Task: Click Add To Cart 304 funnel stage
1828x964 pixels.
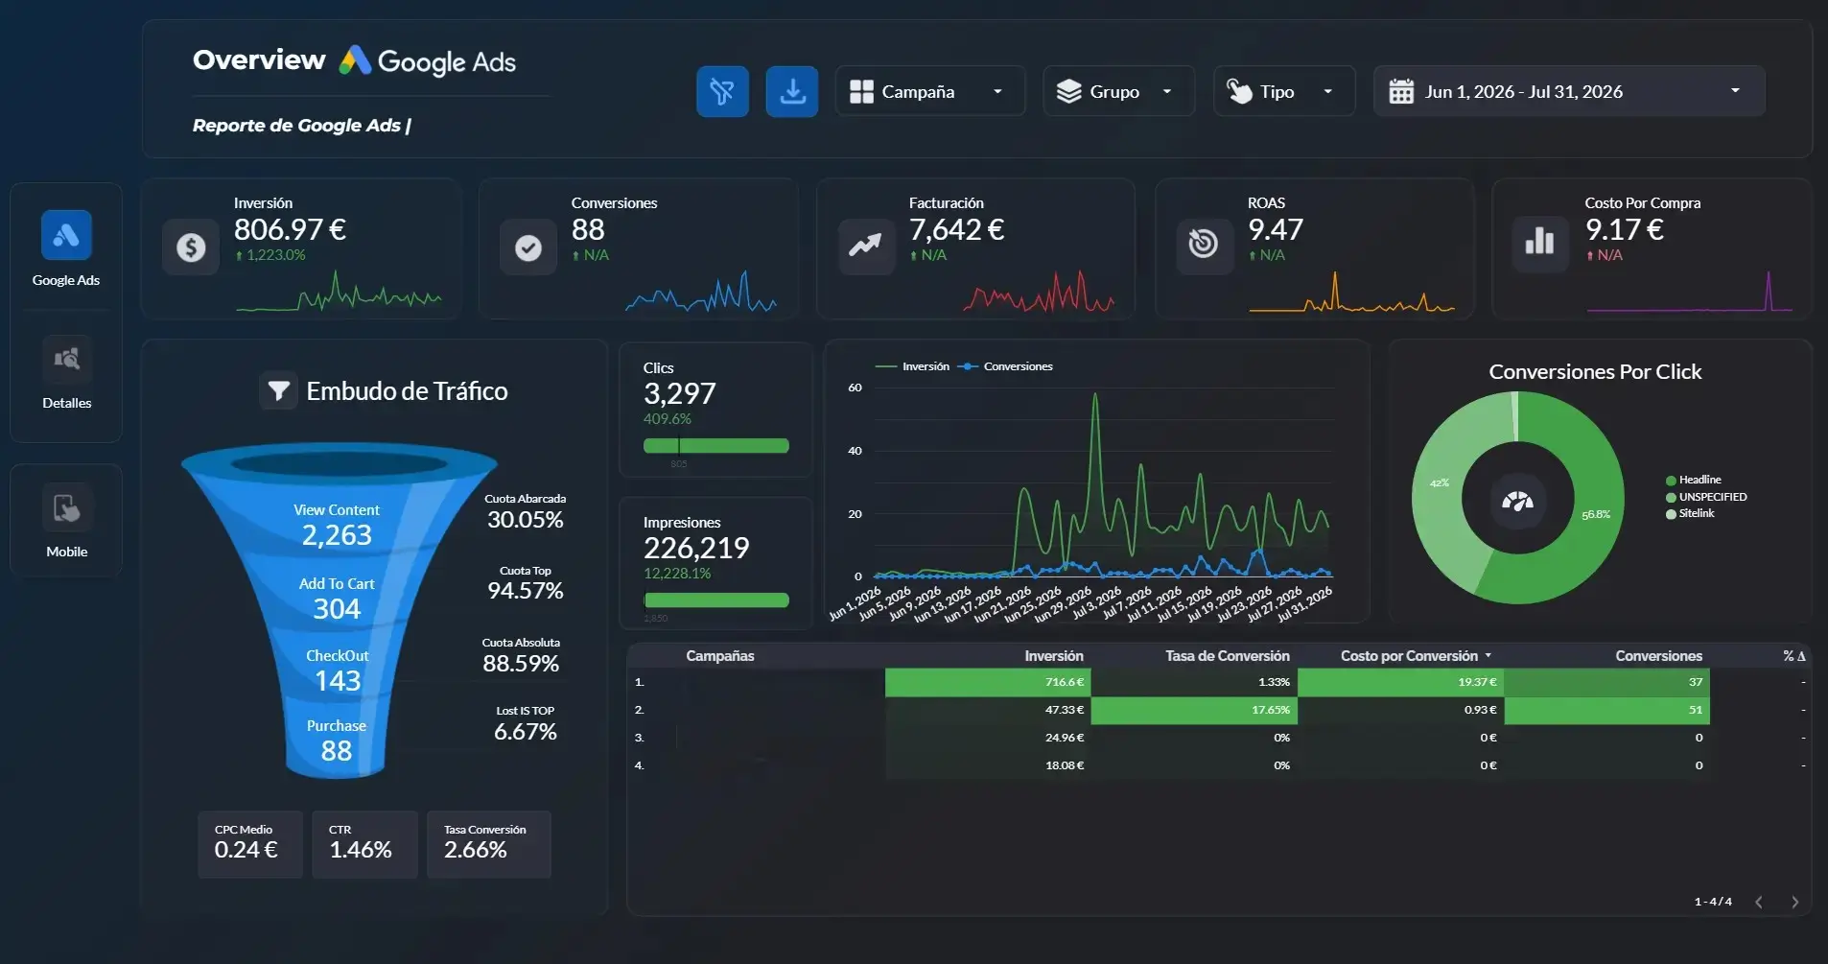Action: (337, 599)
